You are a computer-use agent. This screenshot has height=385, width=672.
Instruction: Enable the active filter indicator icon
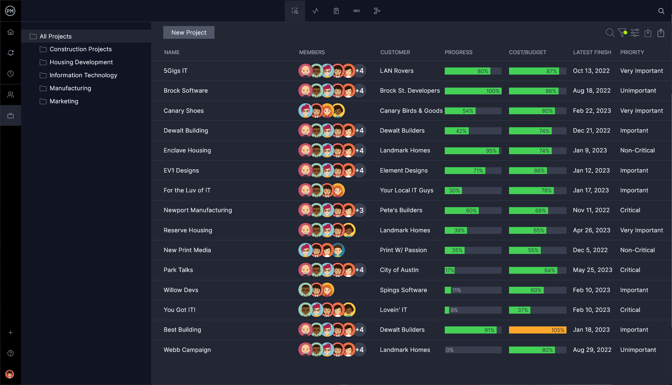[x=623, y=32]
